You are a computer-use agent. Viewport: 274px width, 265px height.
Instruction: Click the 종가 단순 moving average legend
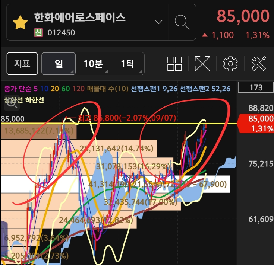(18, 89)
